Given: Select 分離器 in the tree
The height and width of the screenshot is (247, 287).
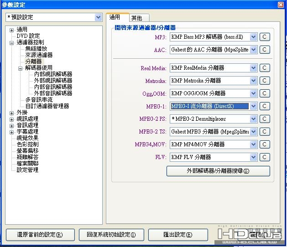Looking at the screenshot, I should click(x=33, y=62).
